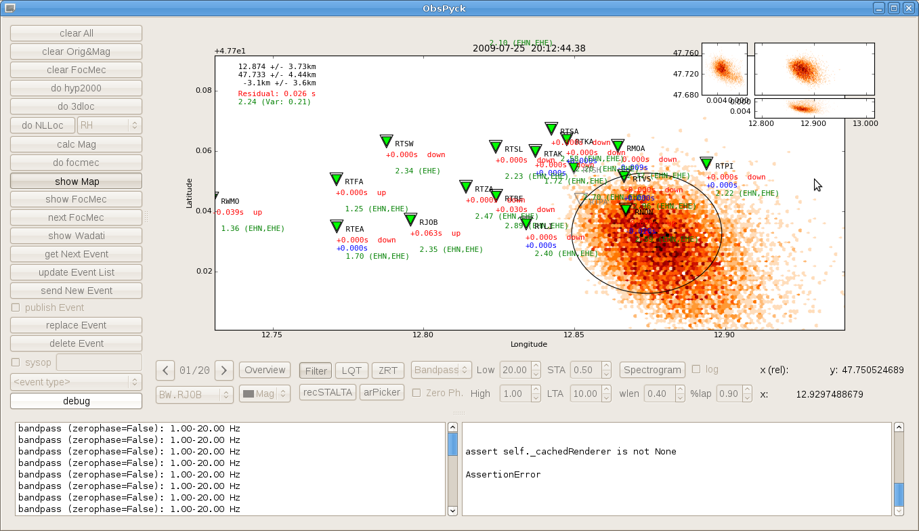Rotate traces to ZRT components

pos(387,370)
